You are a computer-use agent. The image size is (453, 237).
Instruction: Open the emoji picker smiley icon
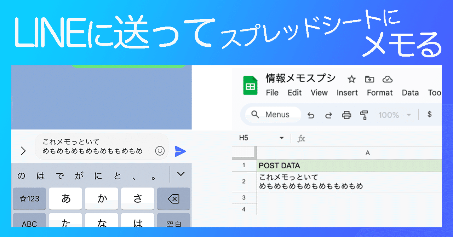[x=160, y=151]
